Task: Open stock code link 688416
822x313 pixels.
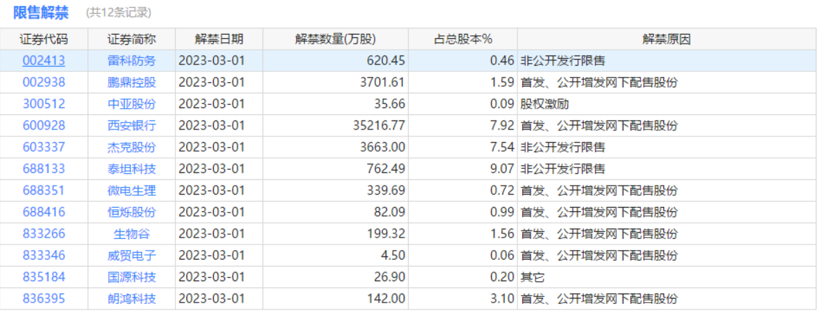Action: click(x=44, y=212)
